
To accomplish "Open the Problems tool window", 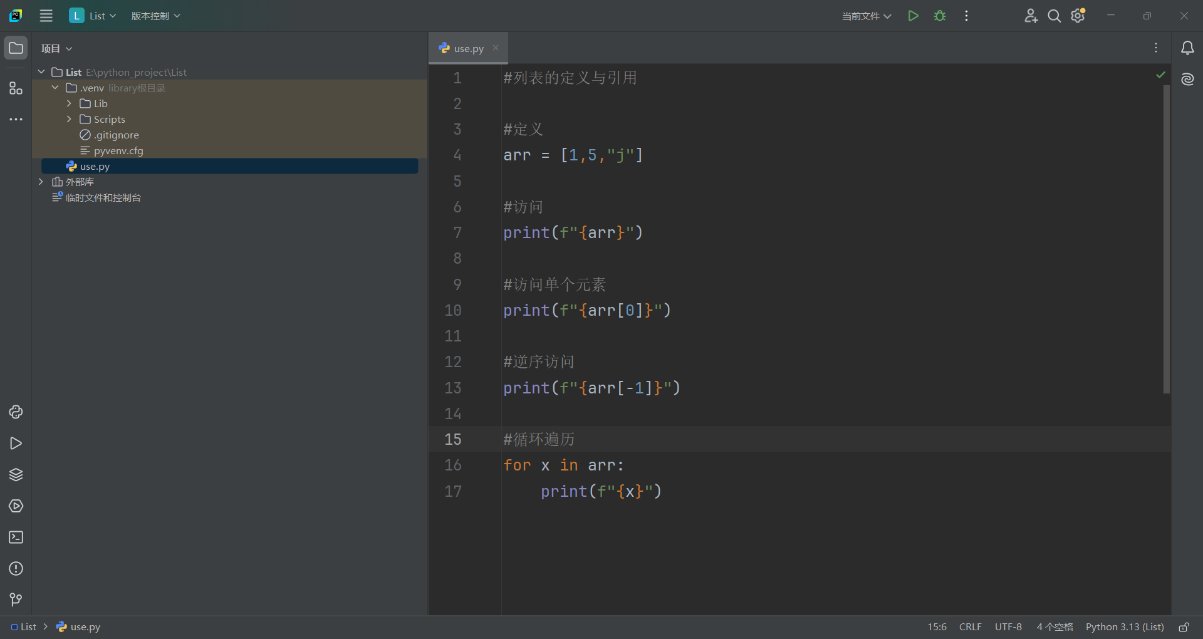I will [16, 569].
